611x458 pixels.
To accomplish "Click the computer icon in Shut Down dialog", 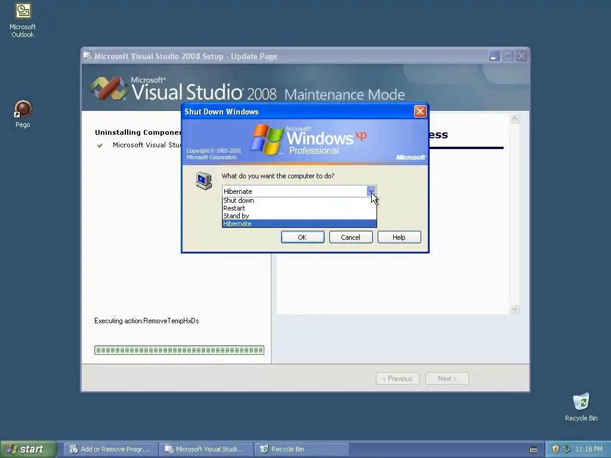I will tap(204, 180).
